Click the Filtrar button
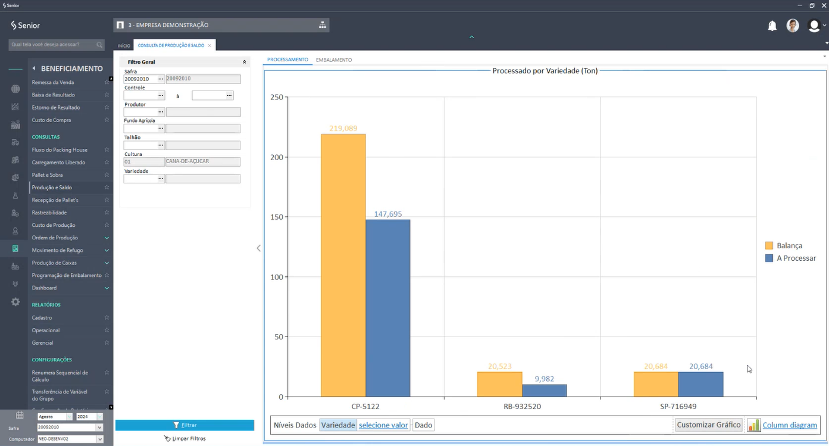829x446 pixels. point(184,425)
